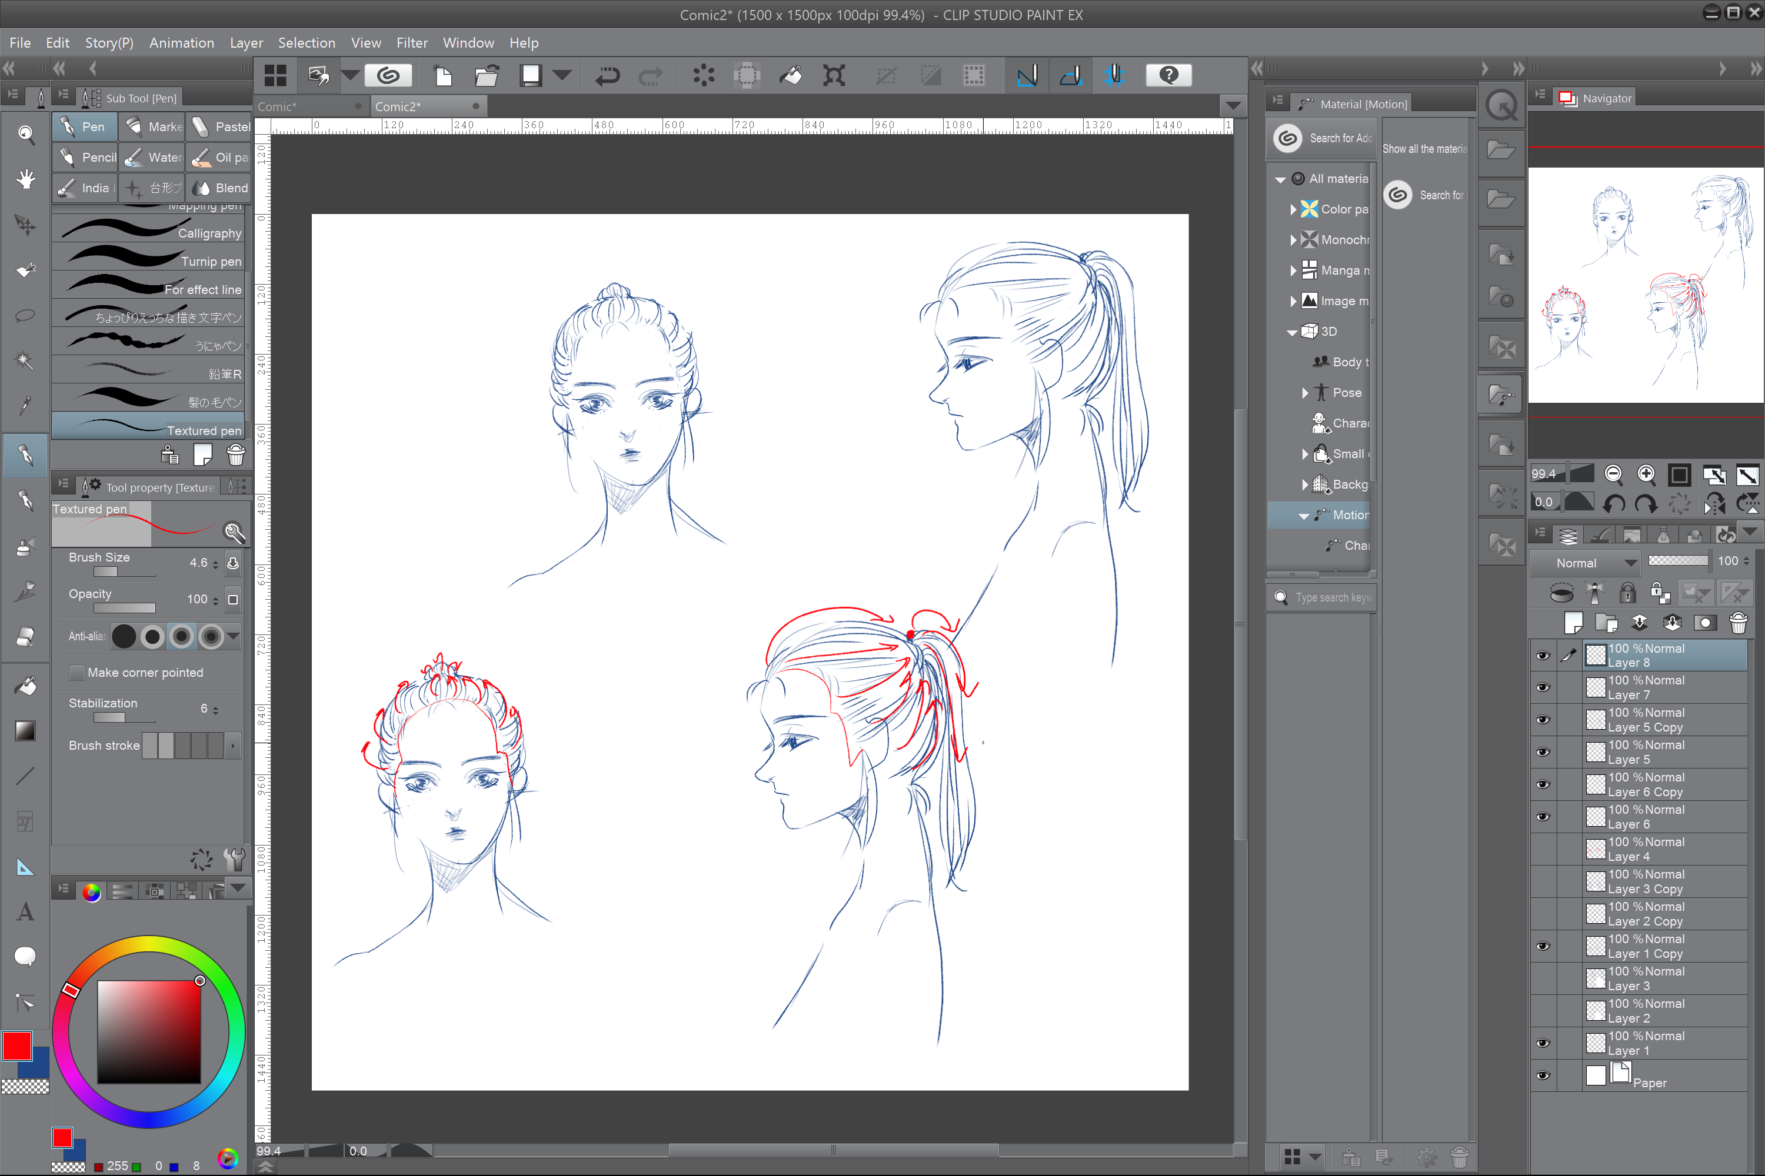Image resolution: width=1765 pixels, height=1176 pixels.
Task: Hide Layer 7 visibility eye
Action: (x=1543, y=687)
